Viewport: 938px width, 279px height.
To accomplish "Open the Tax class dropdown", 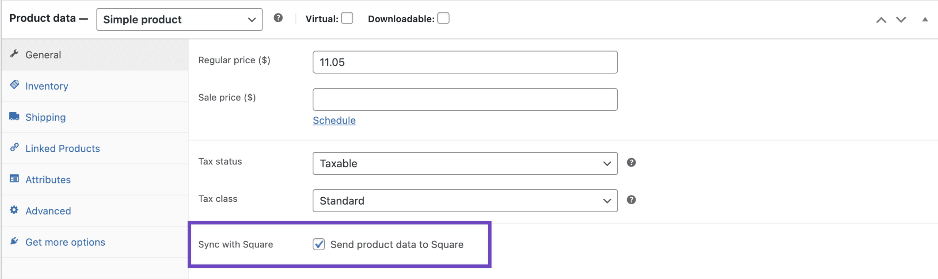I will (x=464, y=200).
